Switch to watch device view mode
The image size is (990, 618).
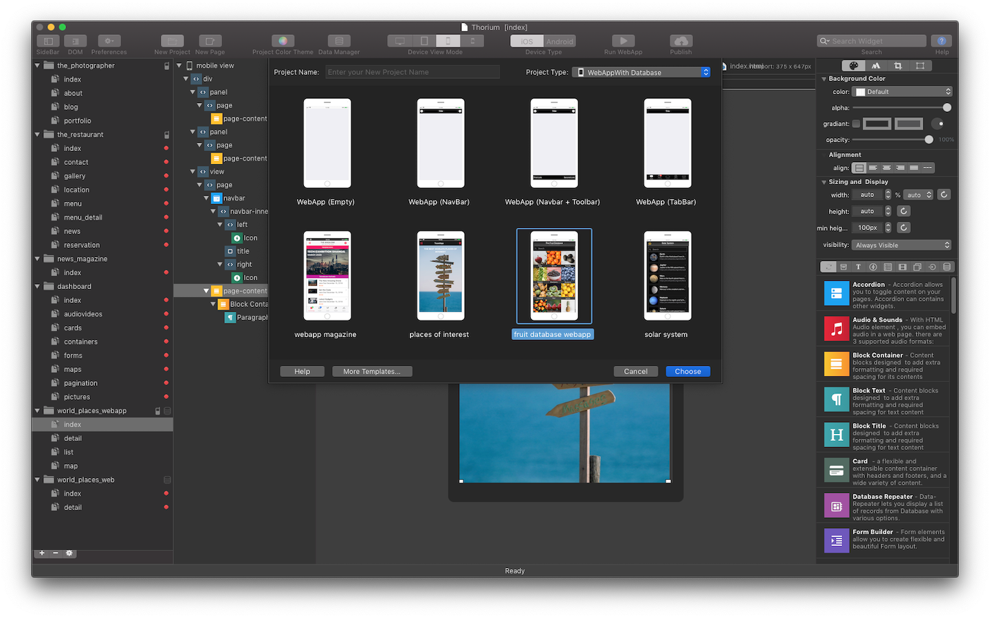tap(472, 41)
